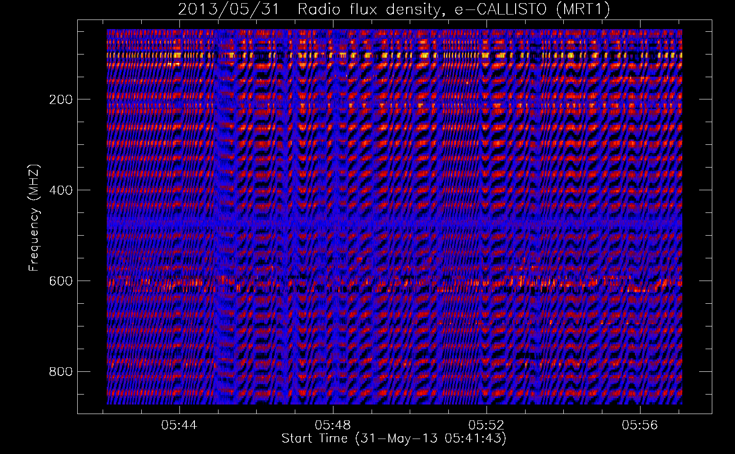The image size is (735, 454).
Task: Click the 200 frequency tick label
Action: point(61,99)
